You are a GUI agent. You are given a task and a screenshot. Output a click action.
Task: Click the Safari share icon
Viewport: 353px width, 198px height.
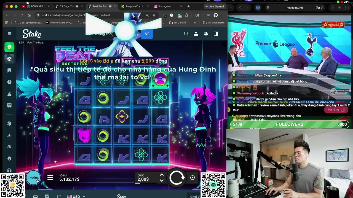pos(332,8)
